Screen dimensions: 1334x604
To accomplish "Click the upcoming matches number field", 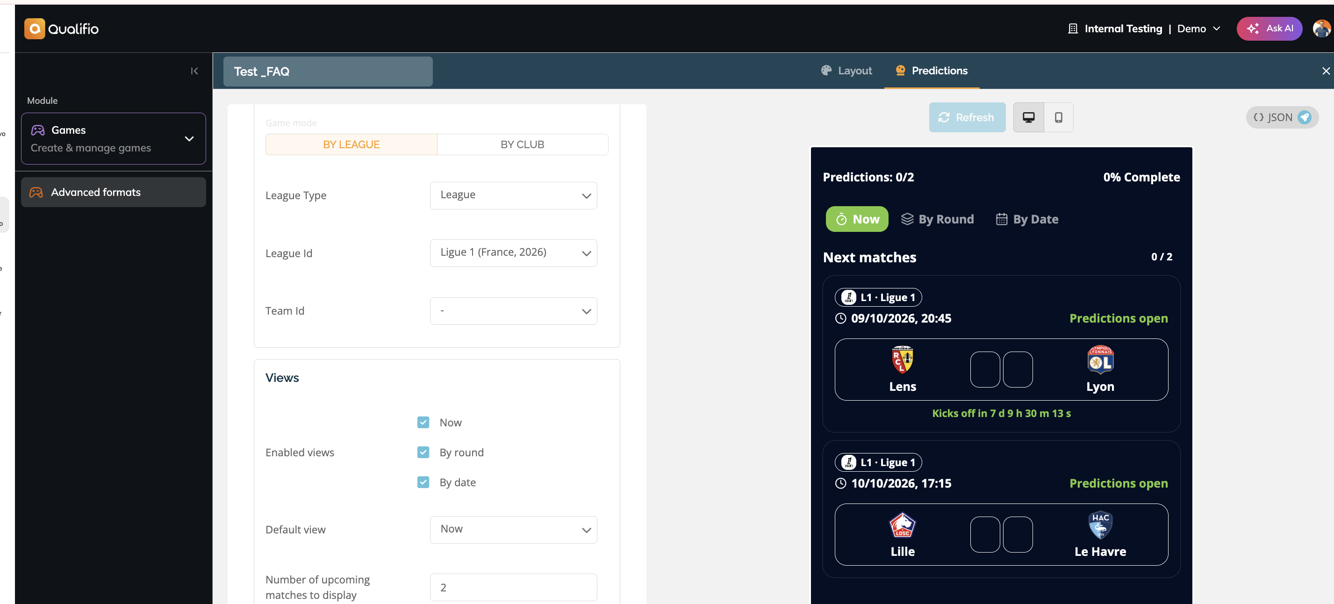I will pos(513,588).
